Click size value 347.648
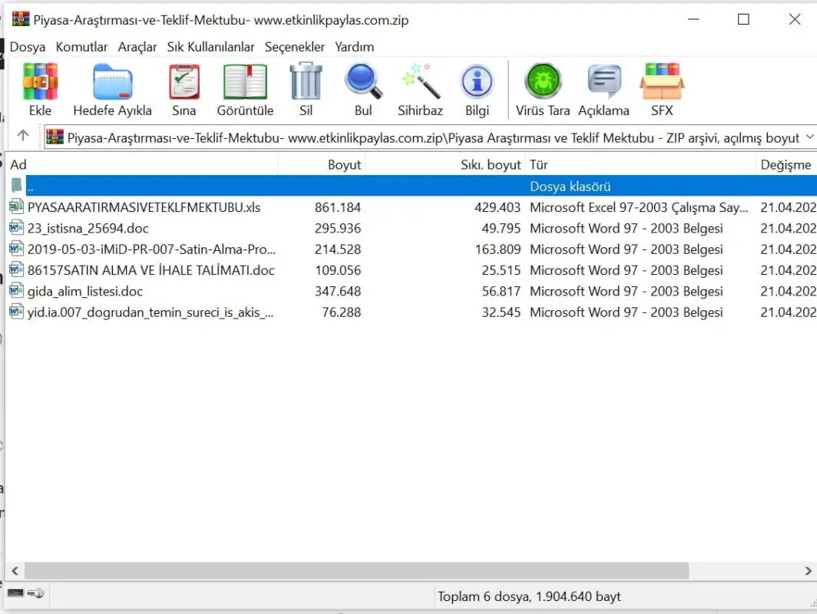817x614 pixels. (338, 291)
